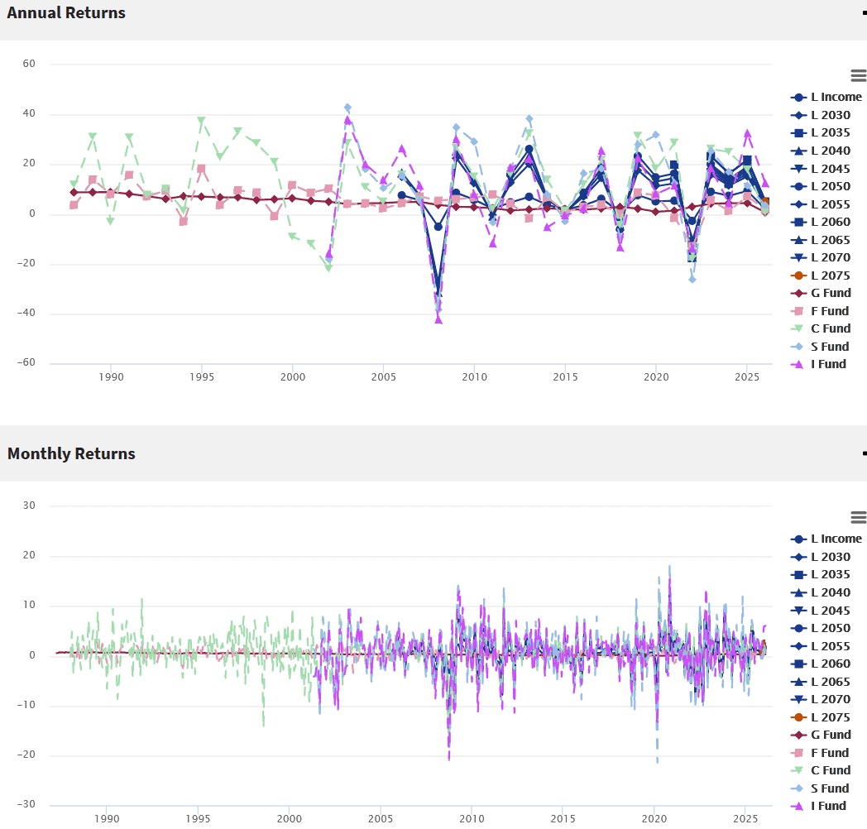Hide L 2050 label in Monthly Returns legend
Screen dimensions: 867x829
[830, 629]
